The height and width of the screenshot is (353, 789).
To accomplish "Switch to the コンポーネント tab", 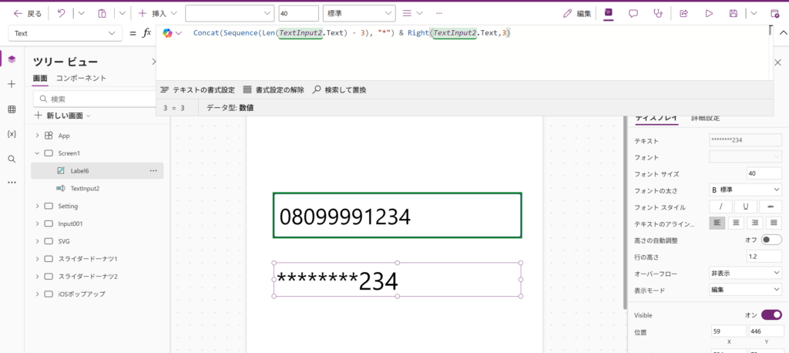I will point(81,78).
